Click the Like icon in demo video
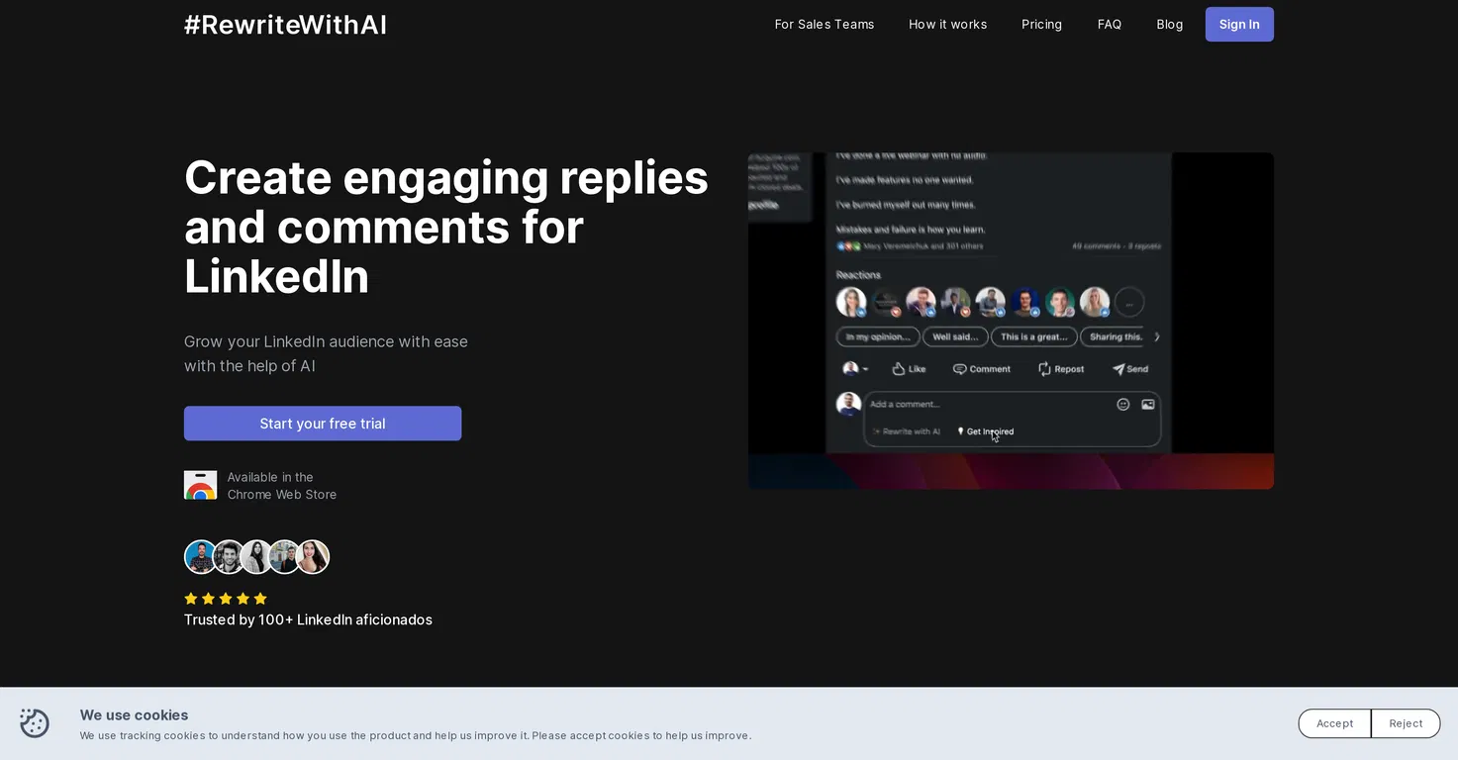This screenshot has height=760, width=1458. point(899,369)
